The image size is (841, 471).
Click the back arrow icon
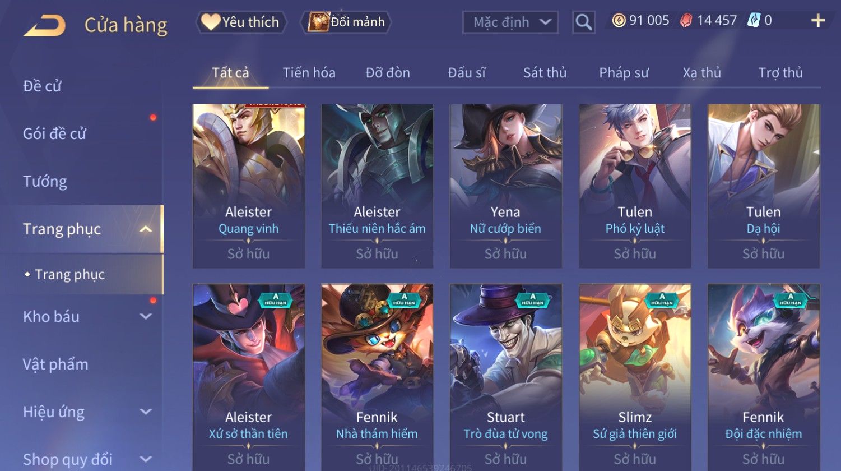44,25
